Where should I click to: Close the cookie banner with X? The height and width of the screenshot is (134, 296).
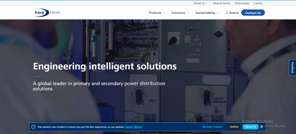click(261, 127)
